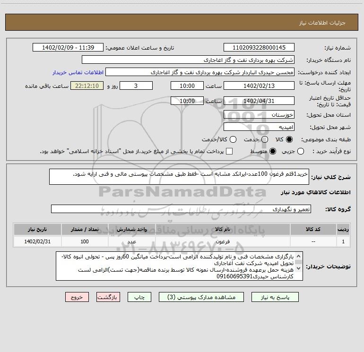
Task: Click the response deadline hour 10:00 field
Action: pyautogui.click(x=187, y=86)
